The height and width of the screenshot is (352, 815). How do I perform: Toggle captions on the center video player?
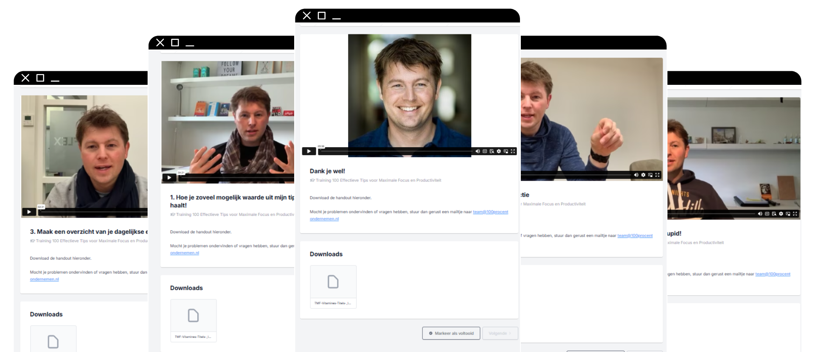click(485, 151)
